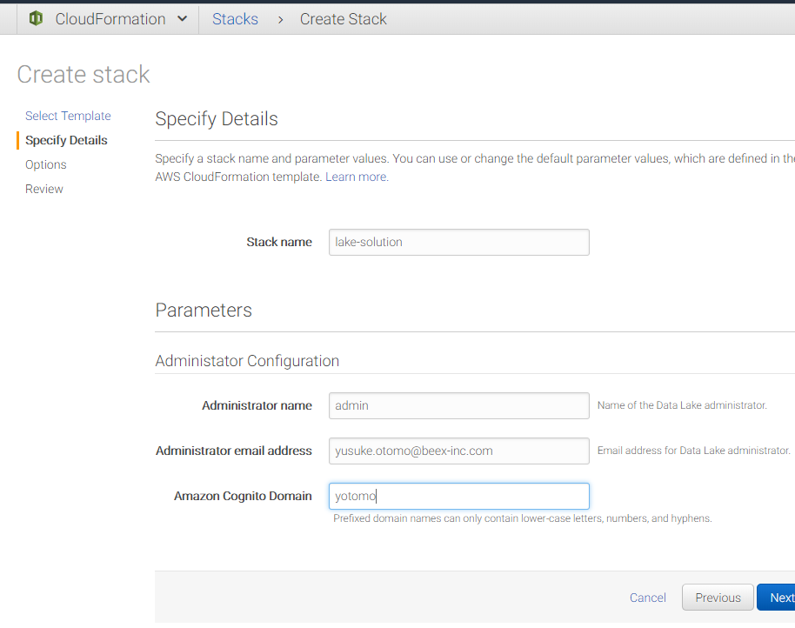Image resolution: width=795 pixels, height=628 pixels.
Task: Click 'Email address for Data Lake administrator' hint
Action: [x=693, y=451]
